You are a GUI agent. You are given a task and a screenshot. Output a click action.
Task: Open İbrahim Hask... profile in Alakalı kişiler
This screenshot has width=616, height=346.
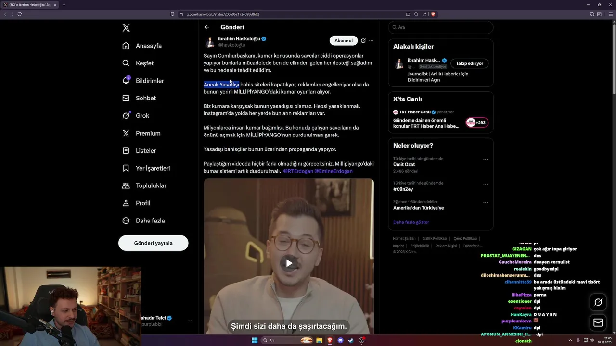423,61
